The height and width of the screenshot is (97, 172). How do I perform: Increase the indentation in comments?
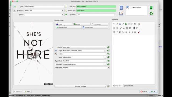point(127,28)
